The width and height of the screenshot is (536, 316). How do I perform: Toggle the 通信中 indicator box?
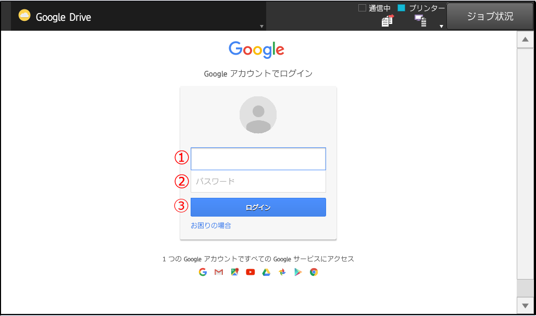click(x=362, y=8)
